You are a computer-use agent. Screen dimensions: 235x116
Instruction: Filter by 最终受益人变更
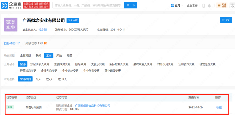click(x=143, y=64)
